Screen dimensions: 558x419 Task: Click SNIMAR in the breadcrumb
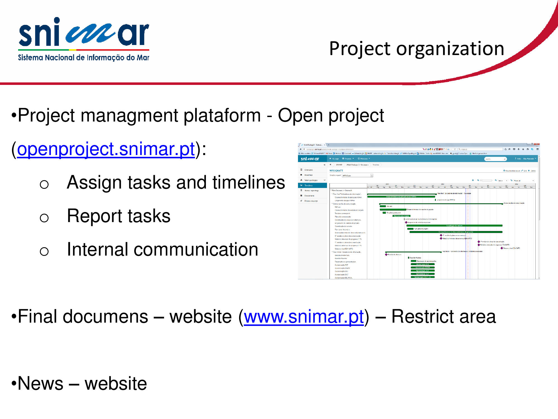(x=339, y=165)
